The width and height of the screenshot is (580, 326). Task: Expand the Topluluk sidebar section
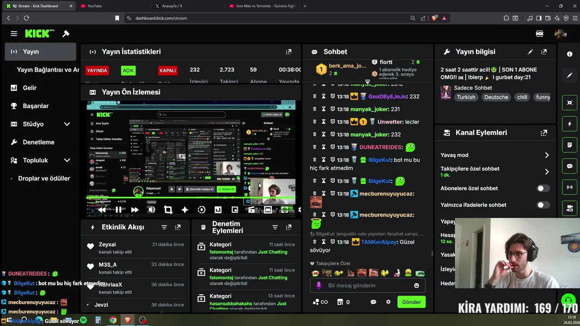[67, 160]
